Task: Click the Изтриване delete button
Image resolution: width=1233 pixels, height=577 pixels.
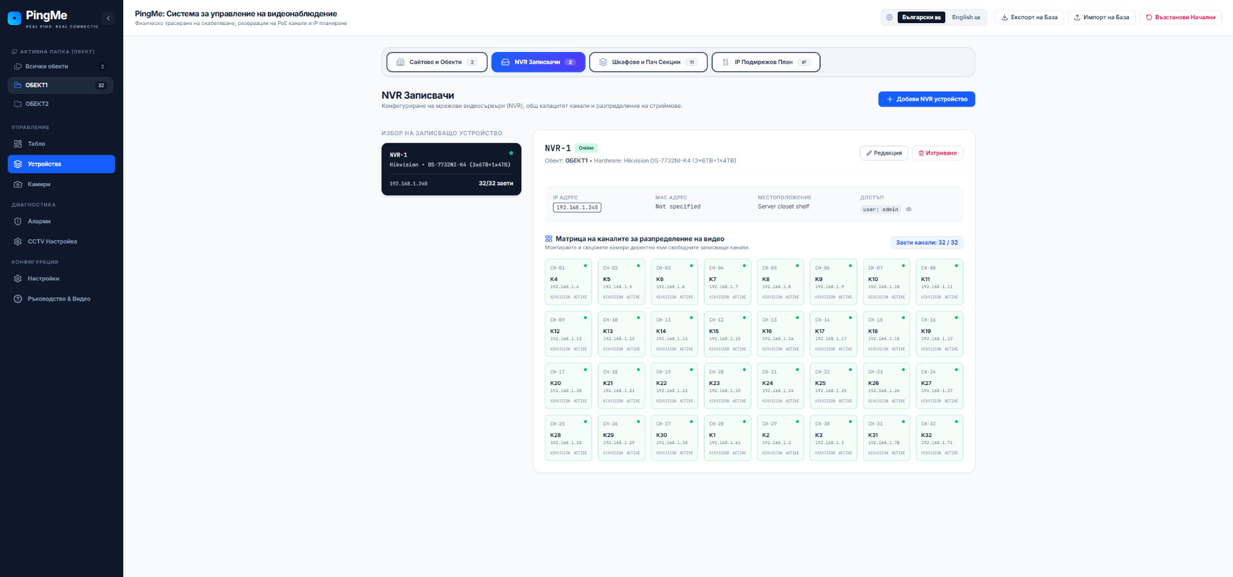Action: pos(938,153)
